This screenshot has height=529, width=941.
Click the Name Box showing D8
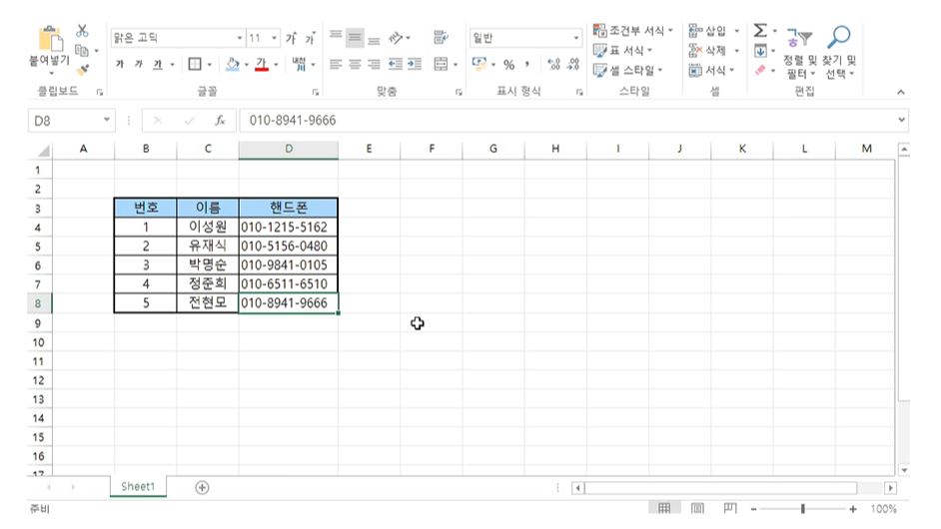(65, 121)
